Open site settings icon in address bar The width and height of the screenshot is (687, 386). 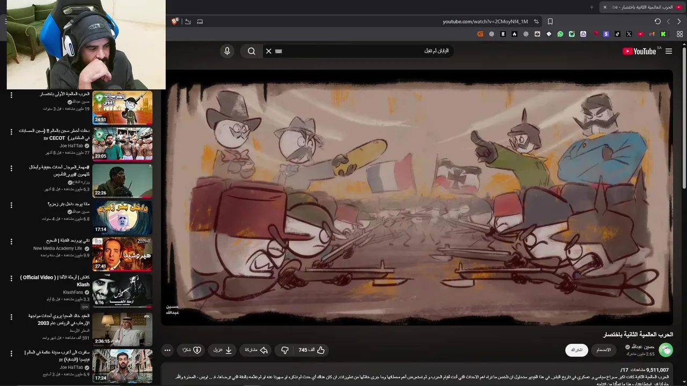pos(536,21)
